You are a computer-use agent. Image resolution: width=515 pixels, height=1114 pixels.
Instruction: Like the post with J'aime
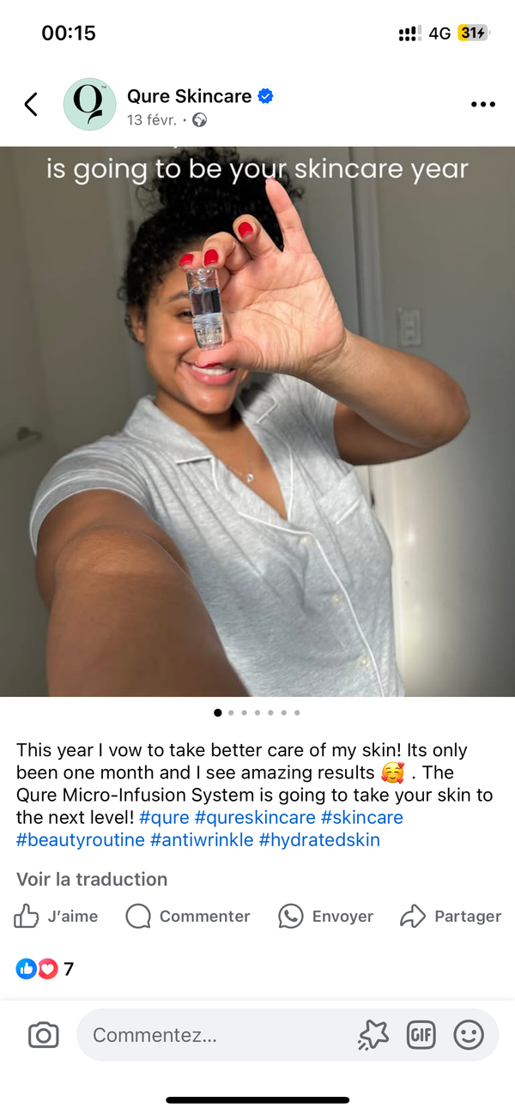click(56, 917)
